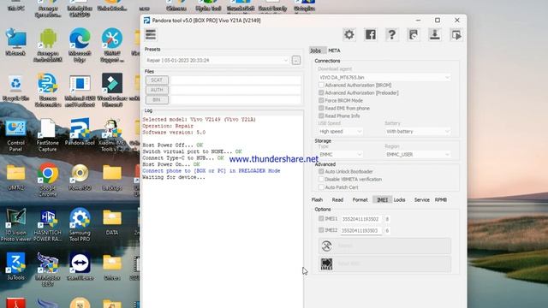Screen dimensions: 548x308
Task: Toggle the IMEI2 checkbox
Action: point(321,230)
